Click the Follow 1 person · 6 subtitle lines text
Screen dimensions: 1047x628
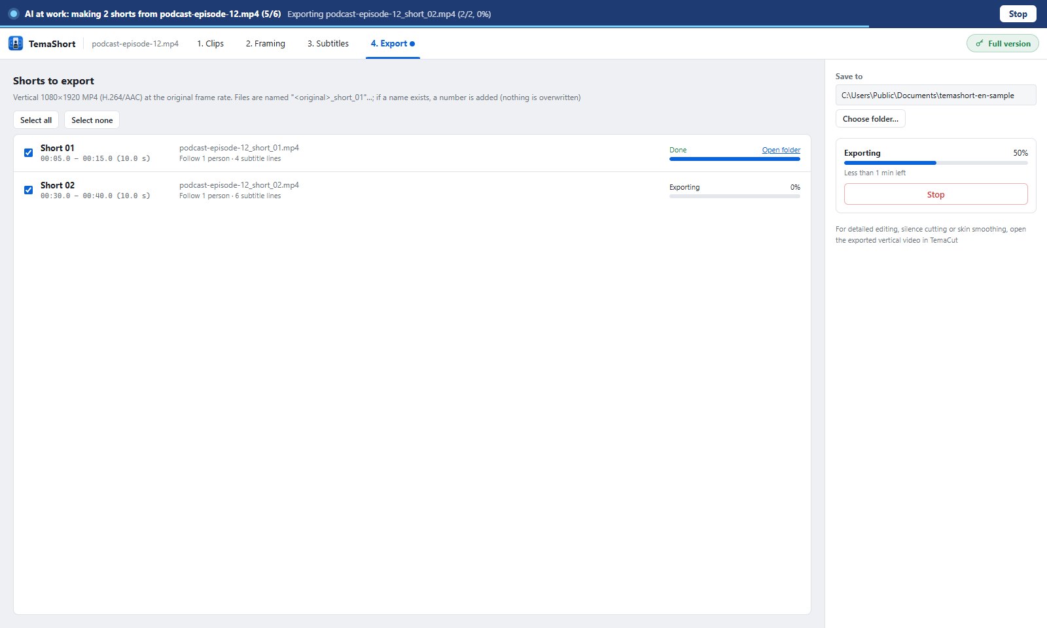point(230,196)
